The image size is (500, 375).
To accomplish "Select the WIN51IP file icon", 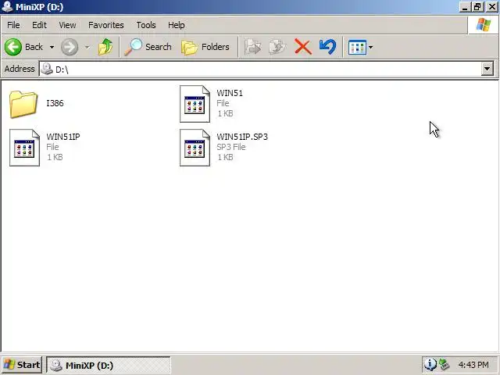I will (x=24, y=148).
